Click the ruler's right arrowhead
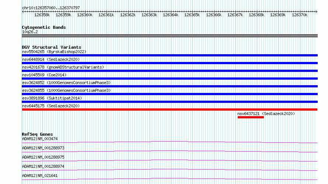The height and width of the screenshot is (184, 328). (x=317, y=12)
